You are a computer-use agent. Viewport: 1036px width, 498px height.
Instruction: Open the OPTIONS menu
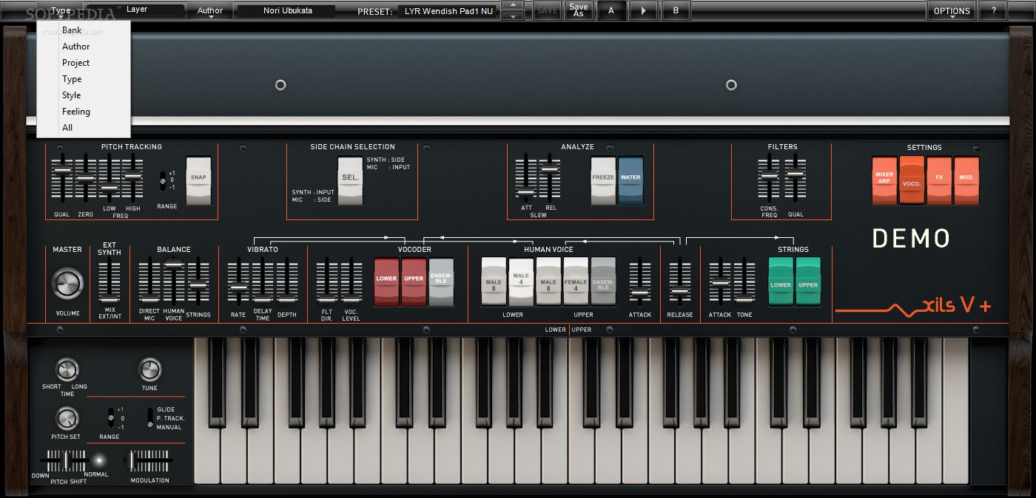pyautogui.click(x=952, y=10)
